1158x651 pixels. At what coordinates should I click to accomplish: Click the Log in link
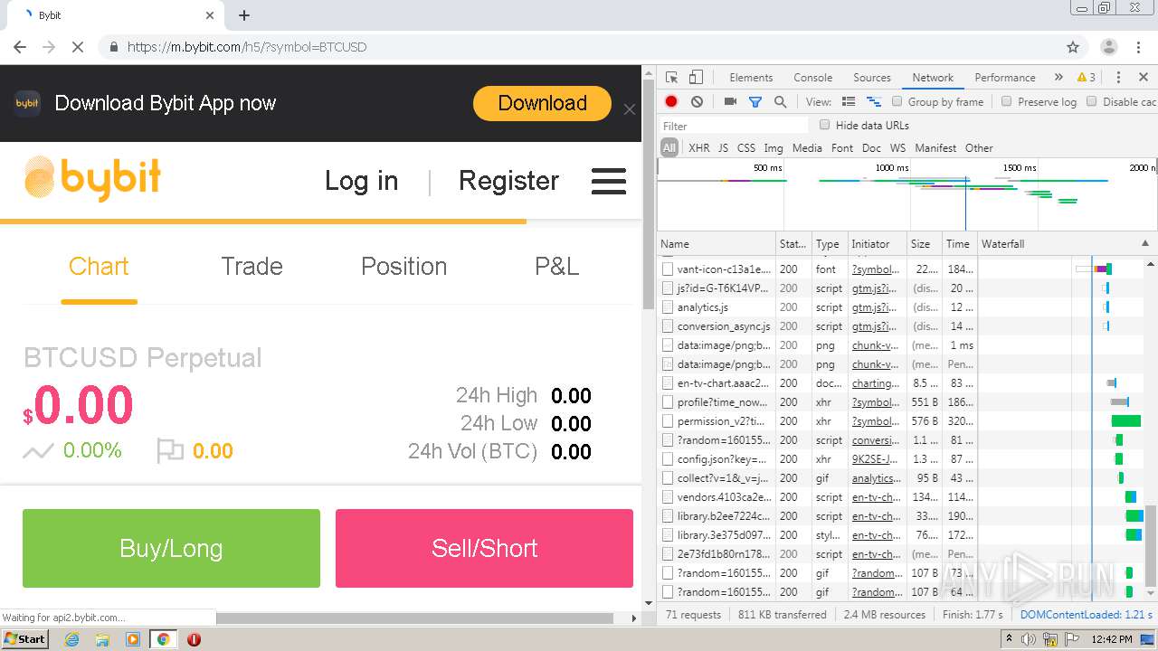[361, 181]
